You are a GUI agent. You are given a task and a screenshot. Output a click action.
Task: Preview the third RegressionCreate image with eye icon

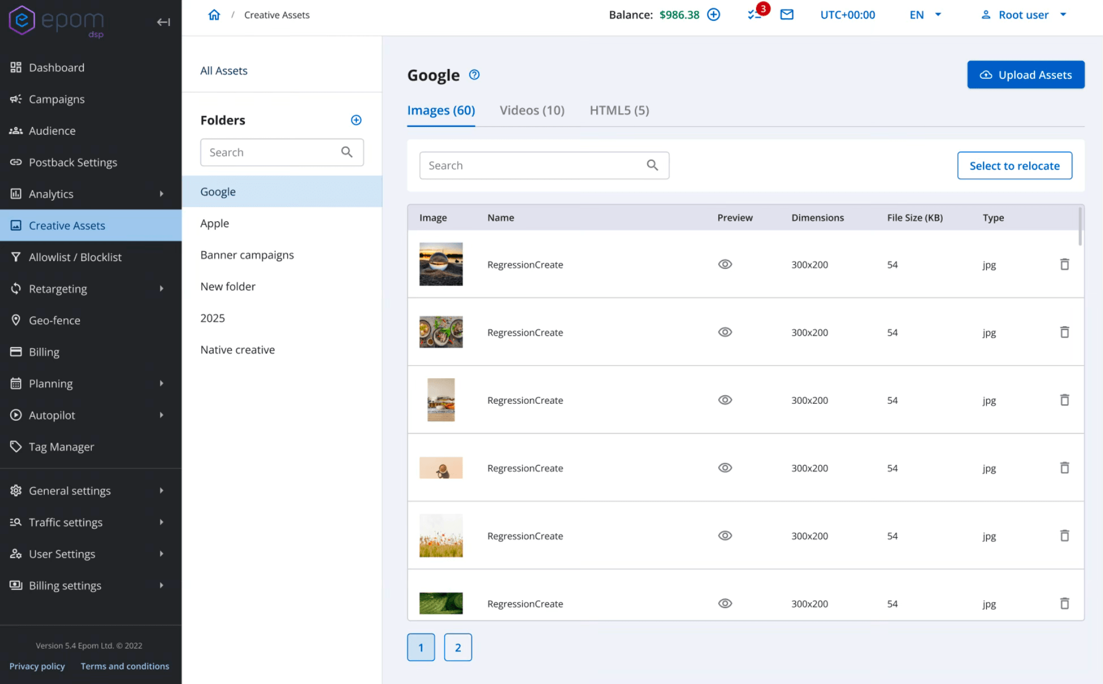(x=725, y=400)
